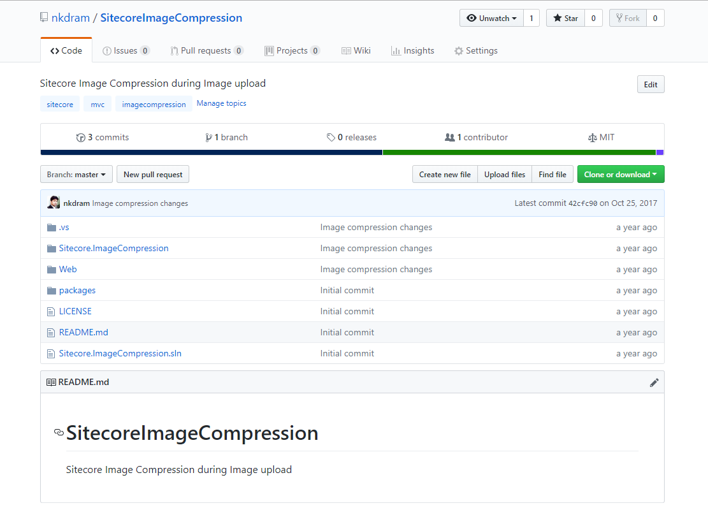708x517 pixels.
Task: Click the green segment of the language bar
Action: [x=519, y=152]
